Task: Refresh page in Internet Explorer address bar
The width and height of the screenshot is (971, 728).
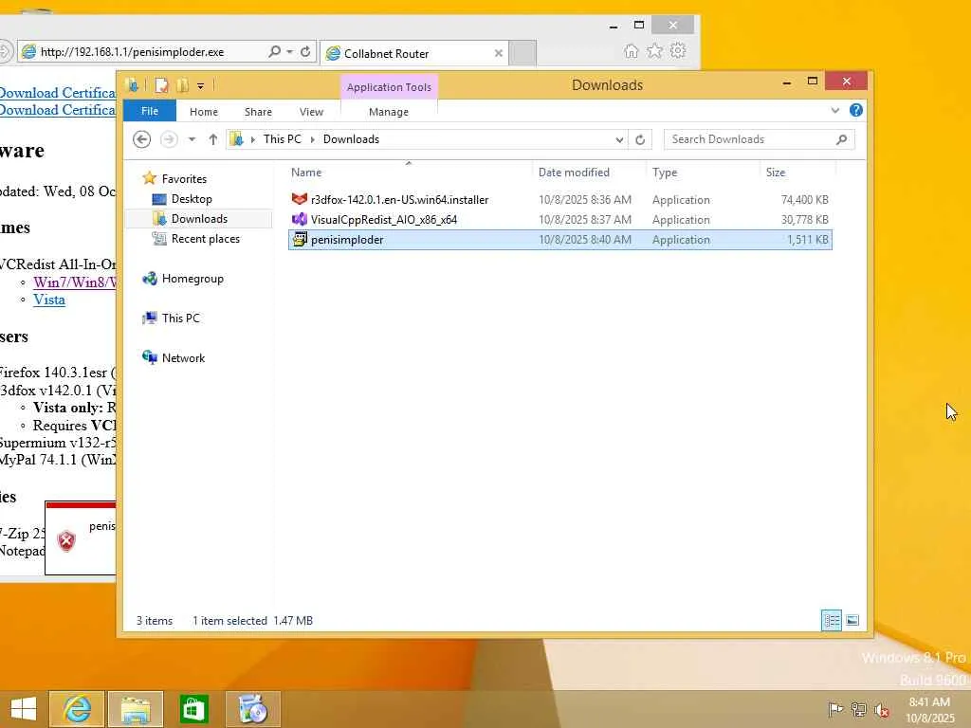Action: 305,52
